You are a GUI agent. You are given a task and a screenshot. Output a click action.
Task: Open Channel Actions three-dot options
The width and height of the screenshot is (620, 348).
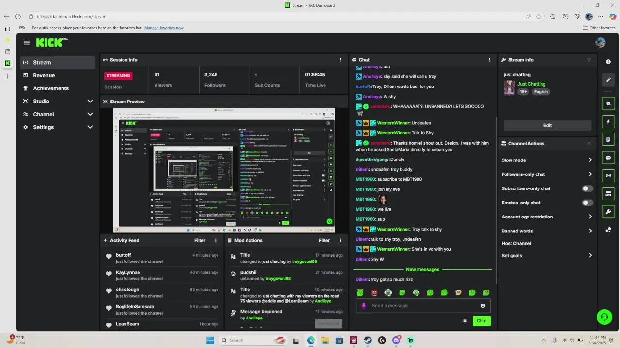point(589,144)
